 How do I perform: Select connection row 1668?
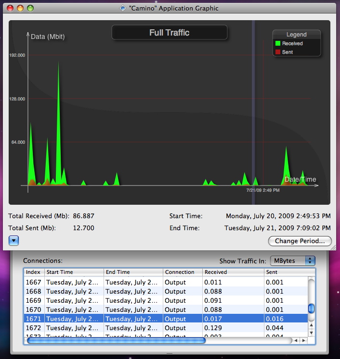pyautogui.click(x=166, y=291)
